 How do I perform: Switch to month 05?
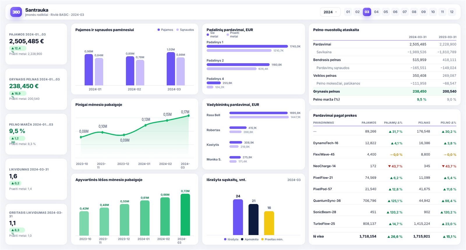[386, 12]
